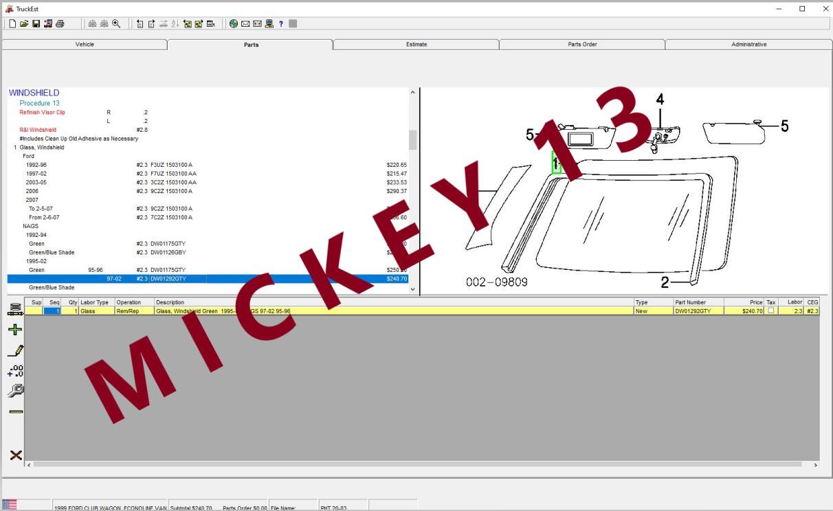Click the estimate grid's right scroll arrow

pos(815,465)
